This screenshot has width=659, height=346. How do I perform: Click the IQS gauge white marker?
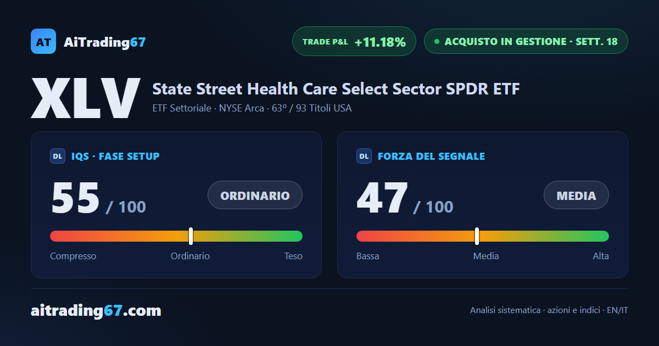click(x=191, y=236)
